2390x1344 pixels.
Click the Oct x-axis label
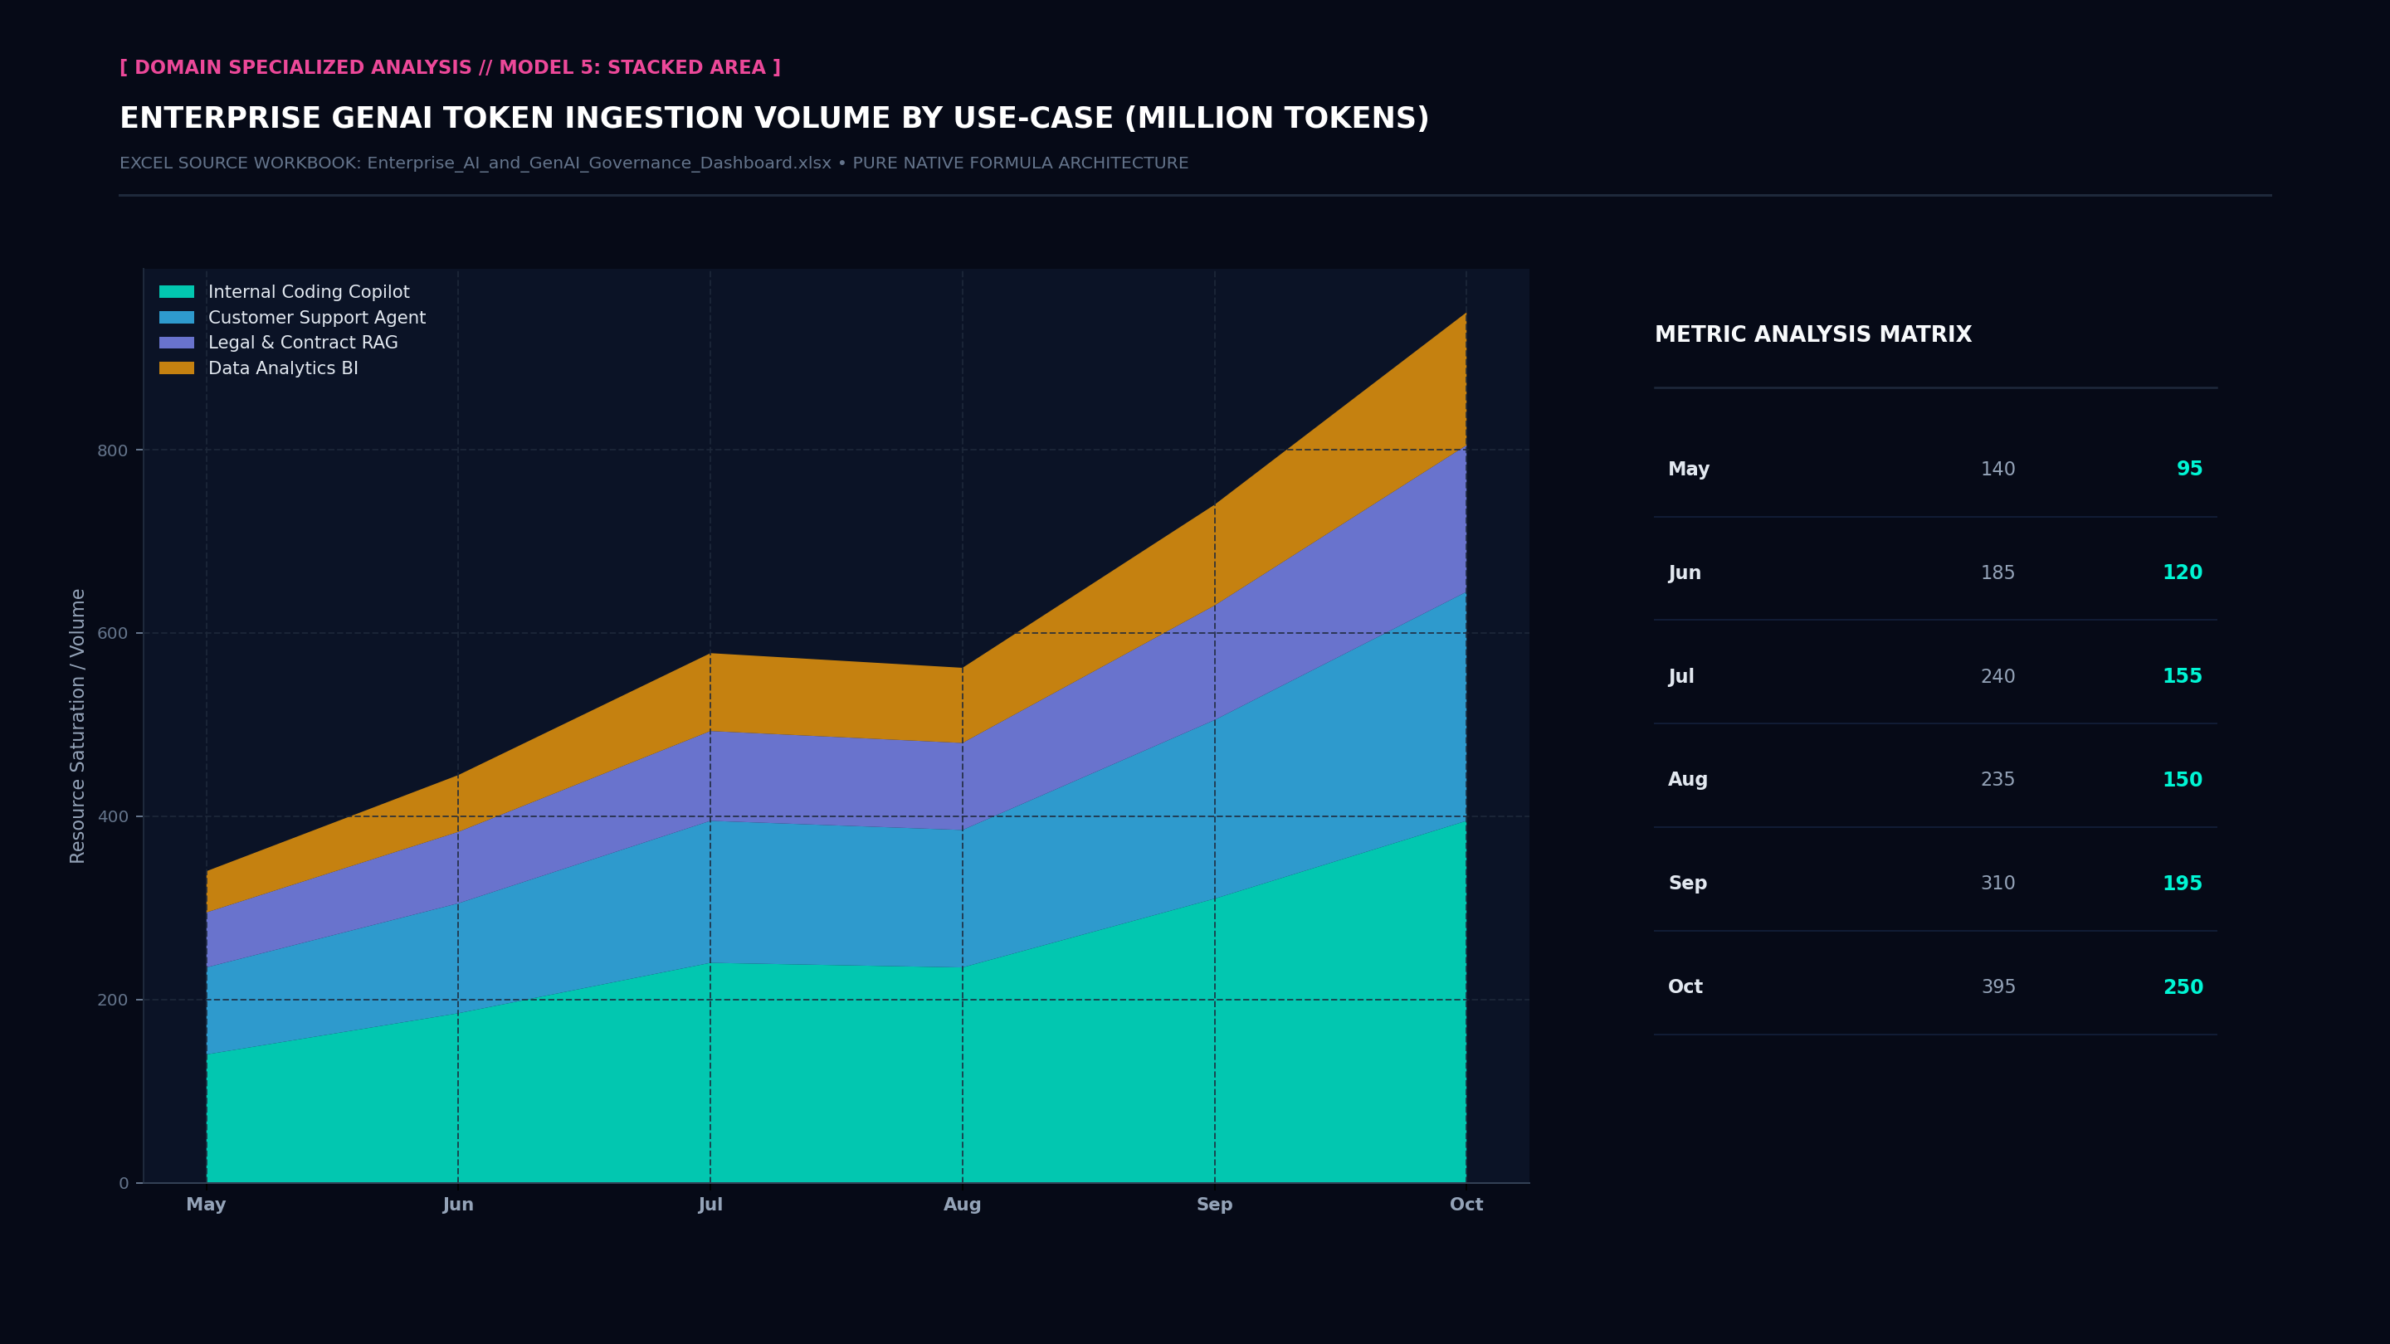coord(1466,1204)
